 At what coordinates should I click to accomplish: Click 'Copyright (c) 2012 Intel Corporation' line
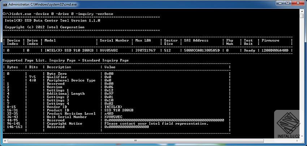click(45, 27)
